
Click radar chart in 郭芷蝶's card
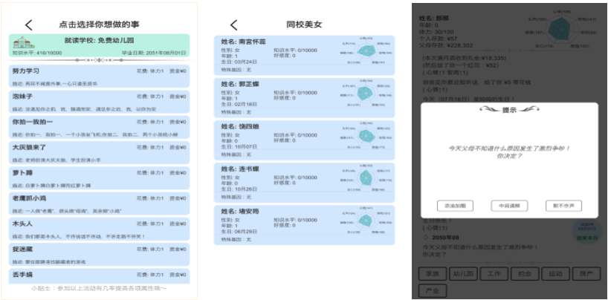(365, 94)
